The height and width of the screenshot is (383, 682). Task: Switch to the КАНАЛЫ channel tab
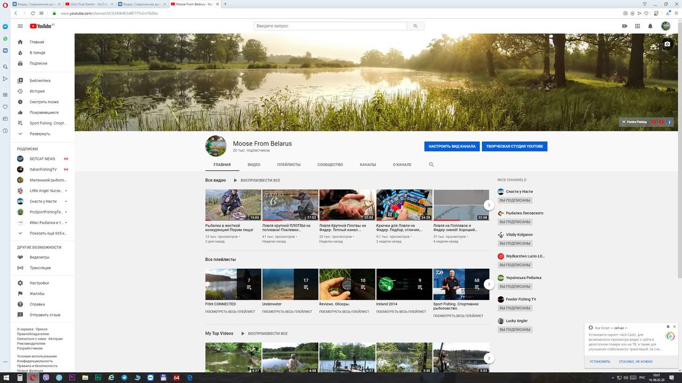[x=368, y=165]
